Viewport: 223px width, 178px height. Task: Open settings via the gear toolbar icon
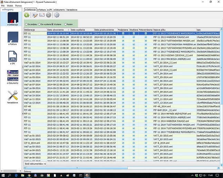[x=57, y=15]
